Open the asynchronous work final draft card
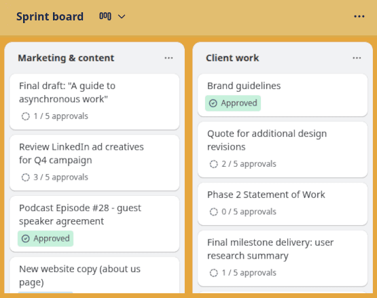The width and height of the screenshot is (377, 298). point(94,102)
